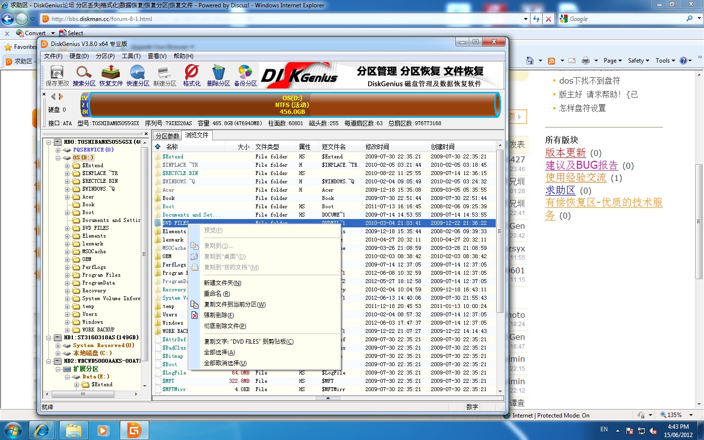Open the 文件(F) menu in DiskGenius
The image size is (704, 440).
click(x=53, y=56)
